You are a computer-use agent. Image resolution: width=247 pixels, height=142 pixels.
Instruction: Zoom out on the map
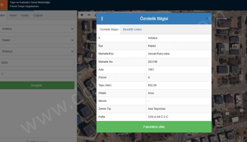coord(89,15)
